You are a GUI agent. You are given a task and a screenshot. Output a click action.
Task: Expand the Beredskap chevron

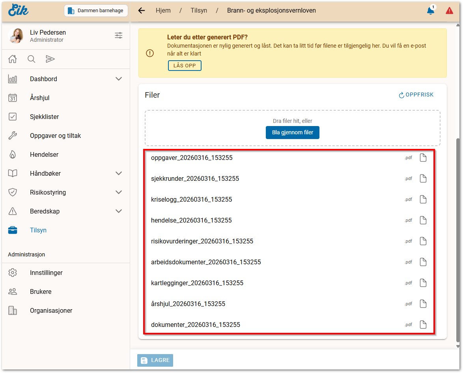pyautogui.click(x=118, y=211)
